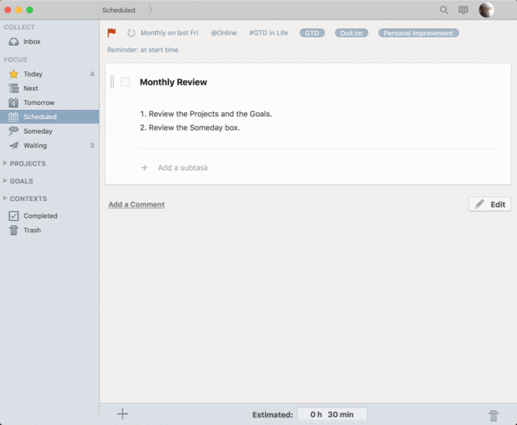The width and height of the screenshot is (517, 425).
Task: Click the plus icon beside Add a subtask
Action: pos(144,168)
